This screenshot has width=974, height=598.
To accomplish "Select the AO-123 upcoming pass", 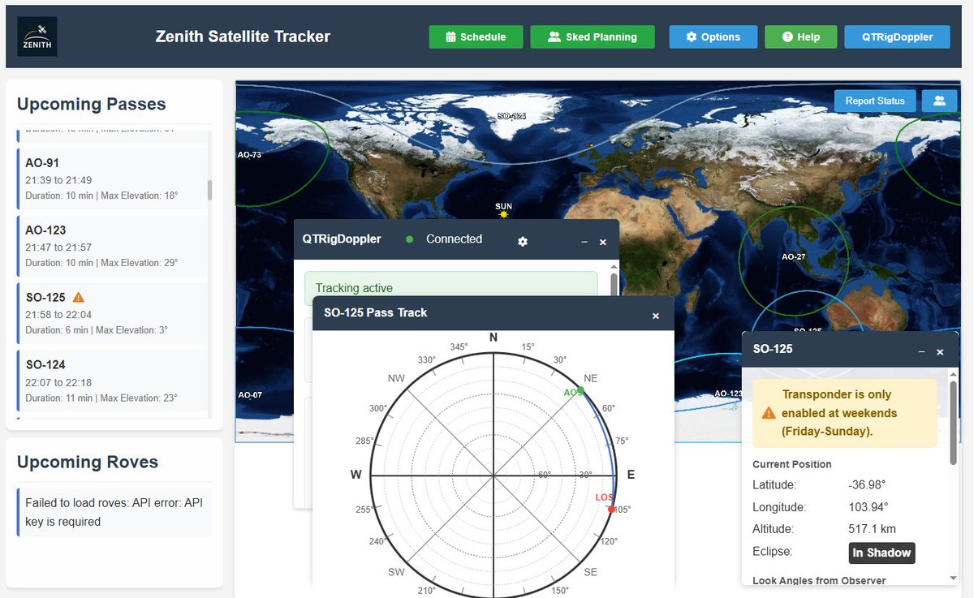I will (x=112, y=246).
